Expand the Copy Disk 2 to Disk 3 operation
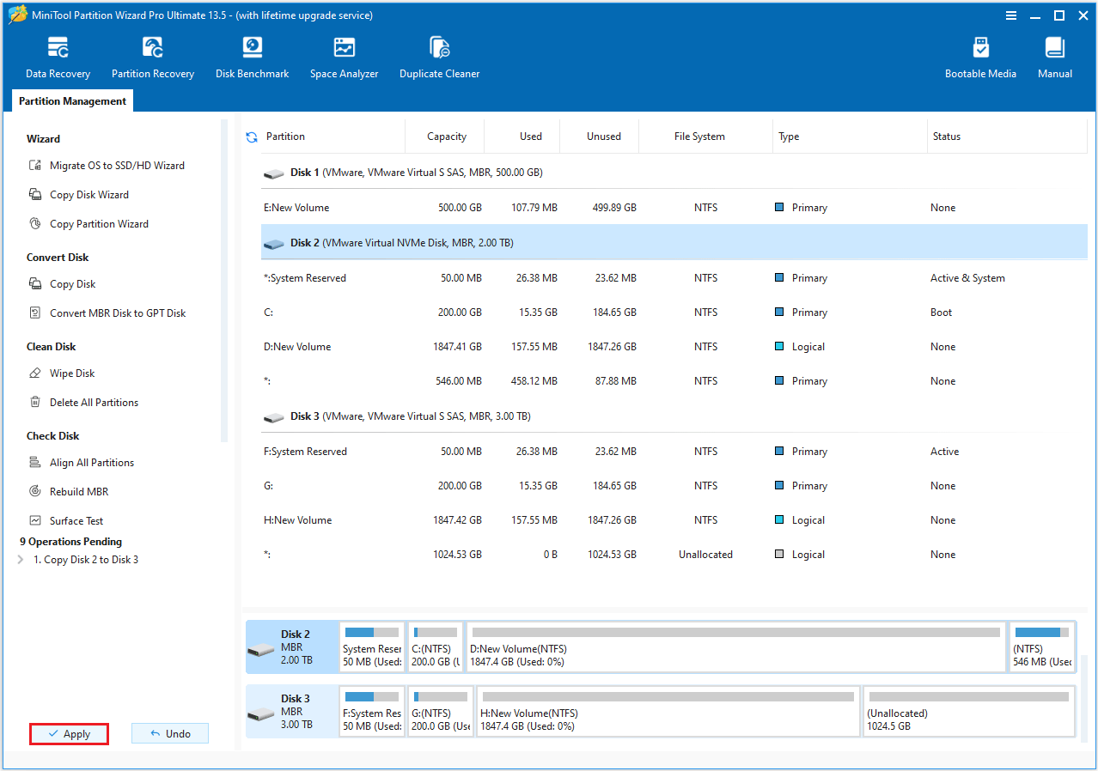Viewport: 1098px width, 771px height. pyautogui.click(x=19, y=559)
